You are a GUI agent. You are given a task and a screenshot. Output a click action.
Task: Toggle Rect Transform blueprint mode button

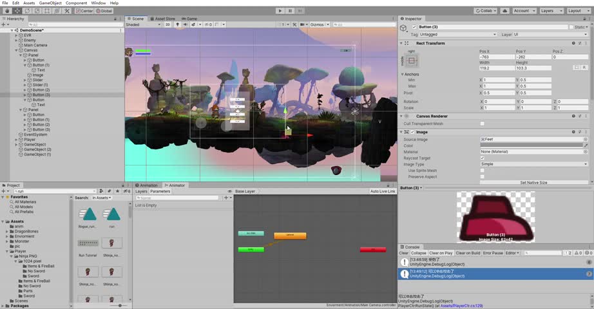pos(576,68)
